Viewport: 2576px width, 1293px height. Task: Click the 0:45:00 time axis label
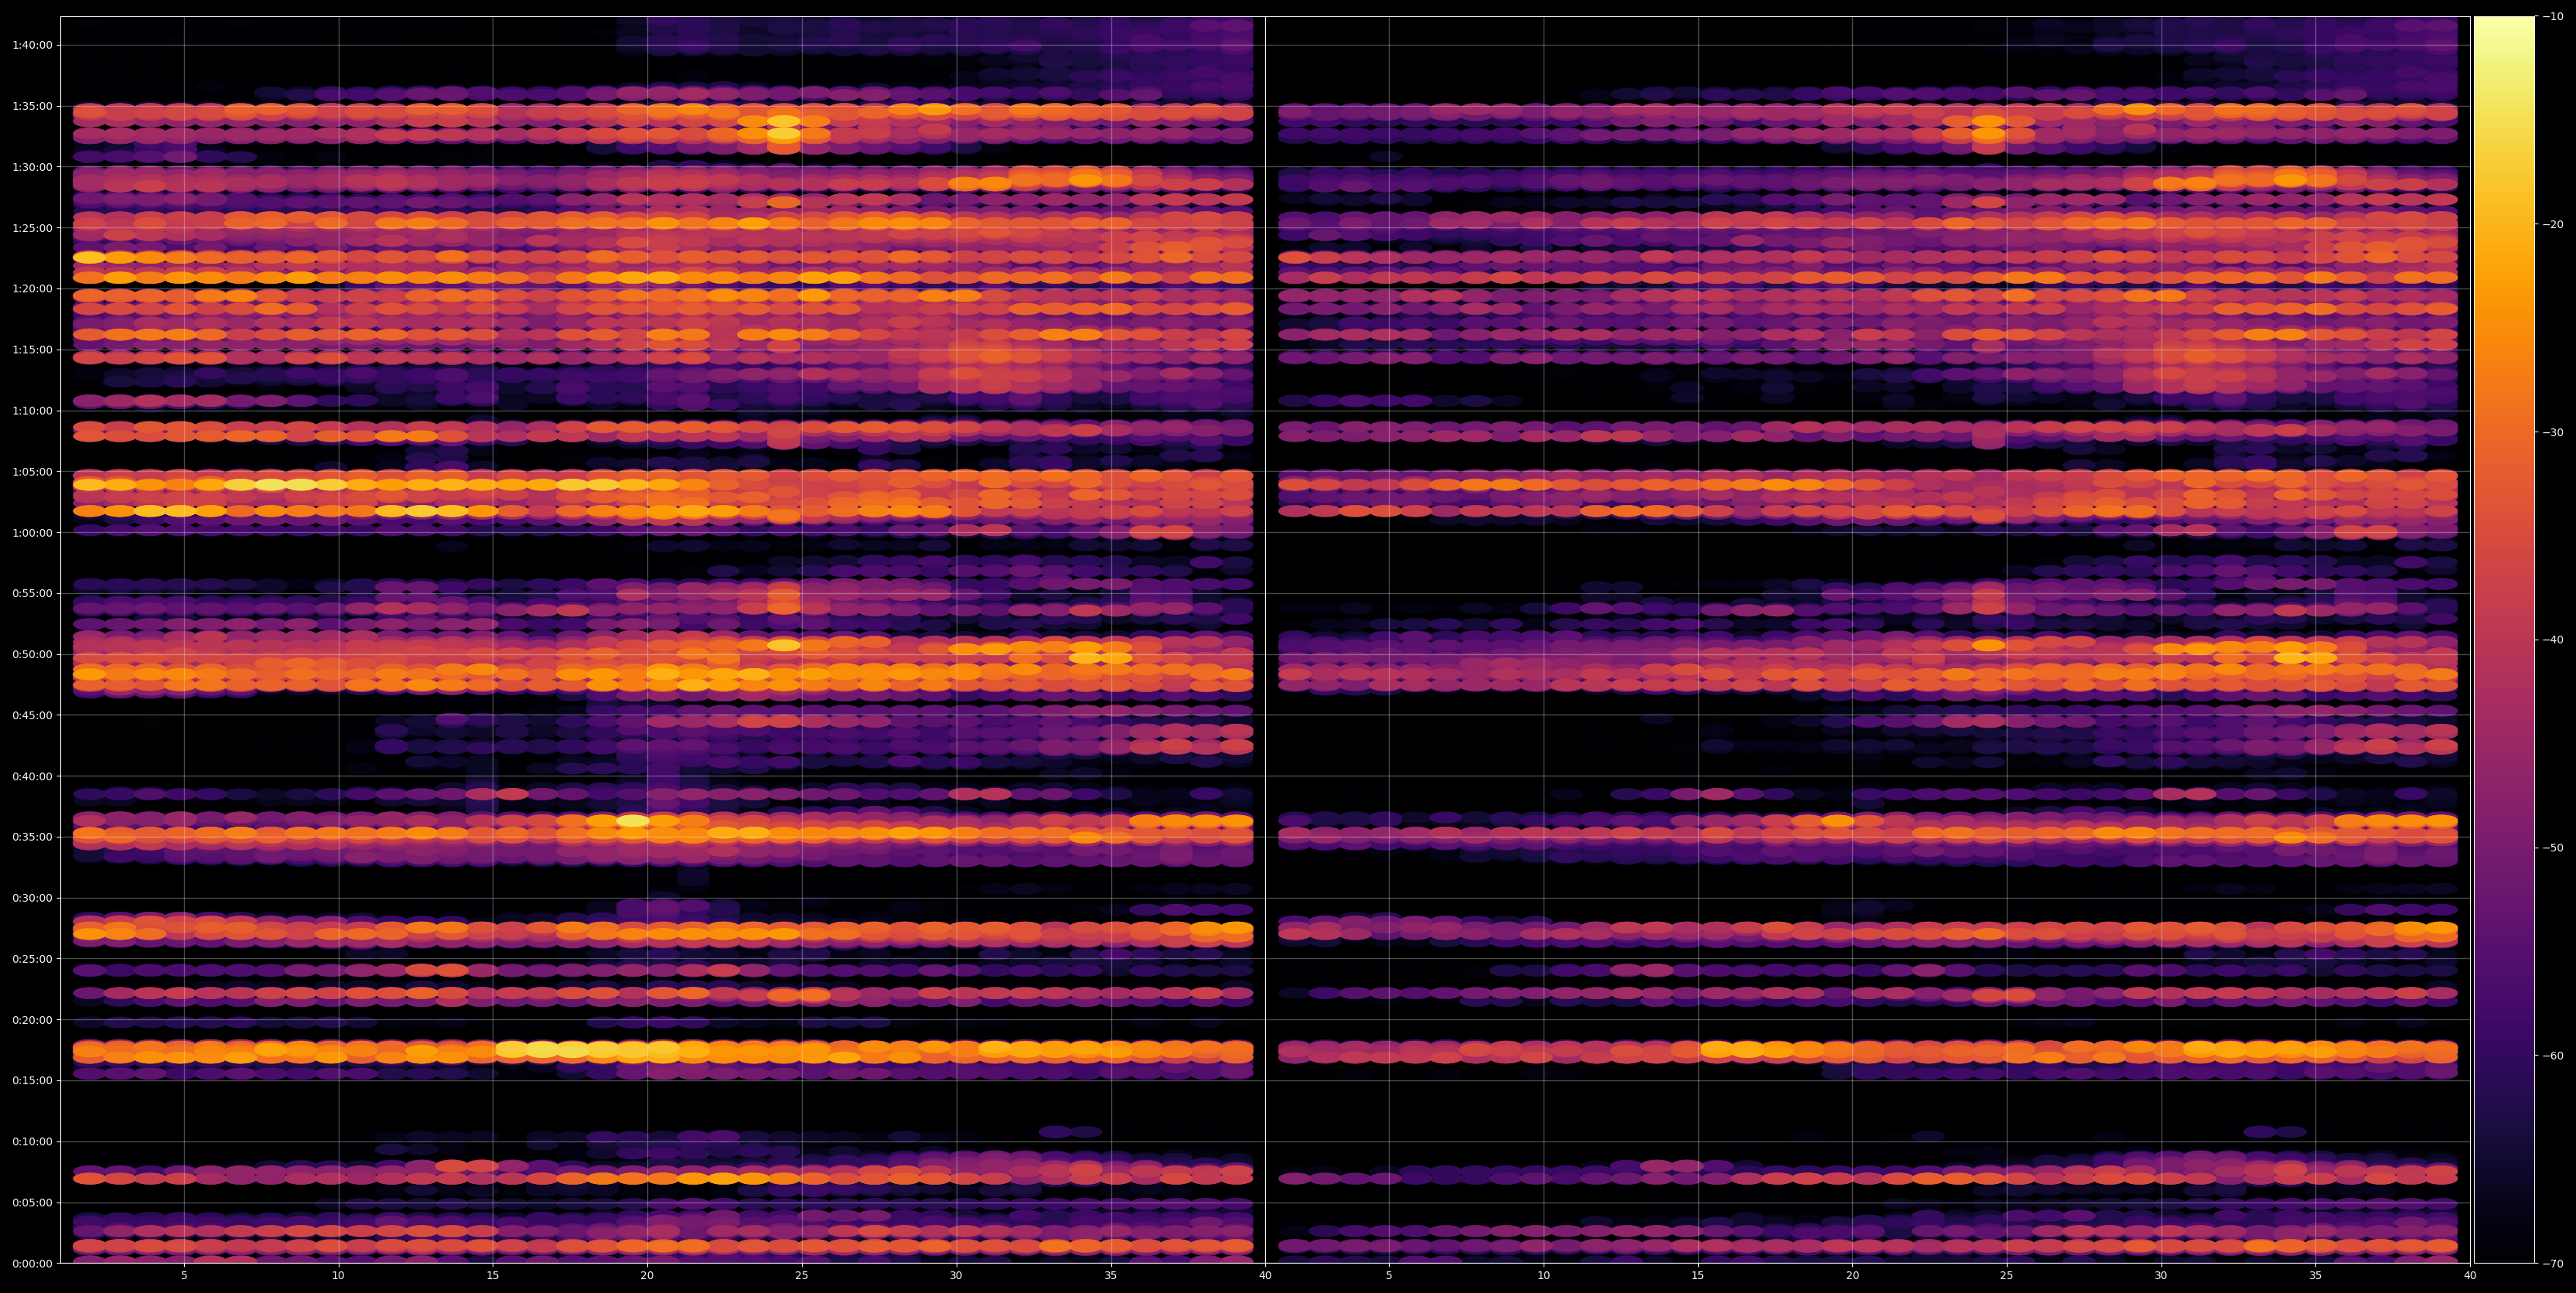pyautogui.click(x=32, y=715)
